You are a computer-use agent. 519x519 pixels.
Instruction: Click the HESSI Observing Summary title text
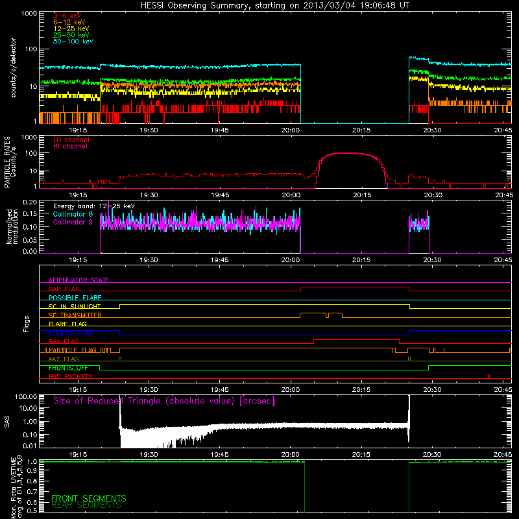click(x=274, y=6)
